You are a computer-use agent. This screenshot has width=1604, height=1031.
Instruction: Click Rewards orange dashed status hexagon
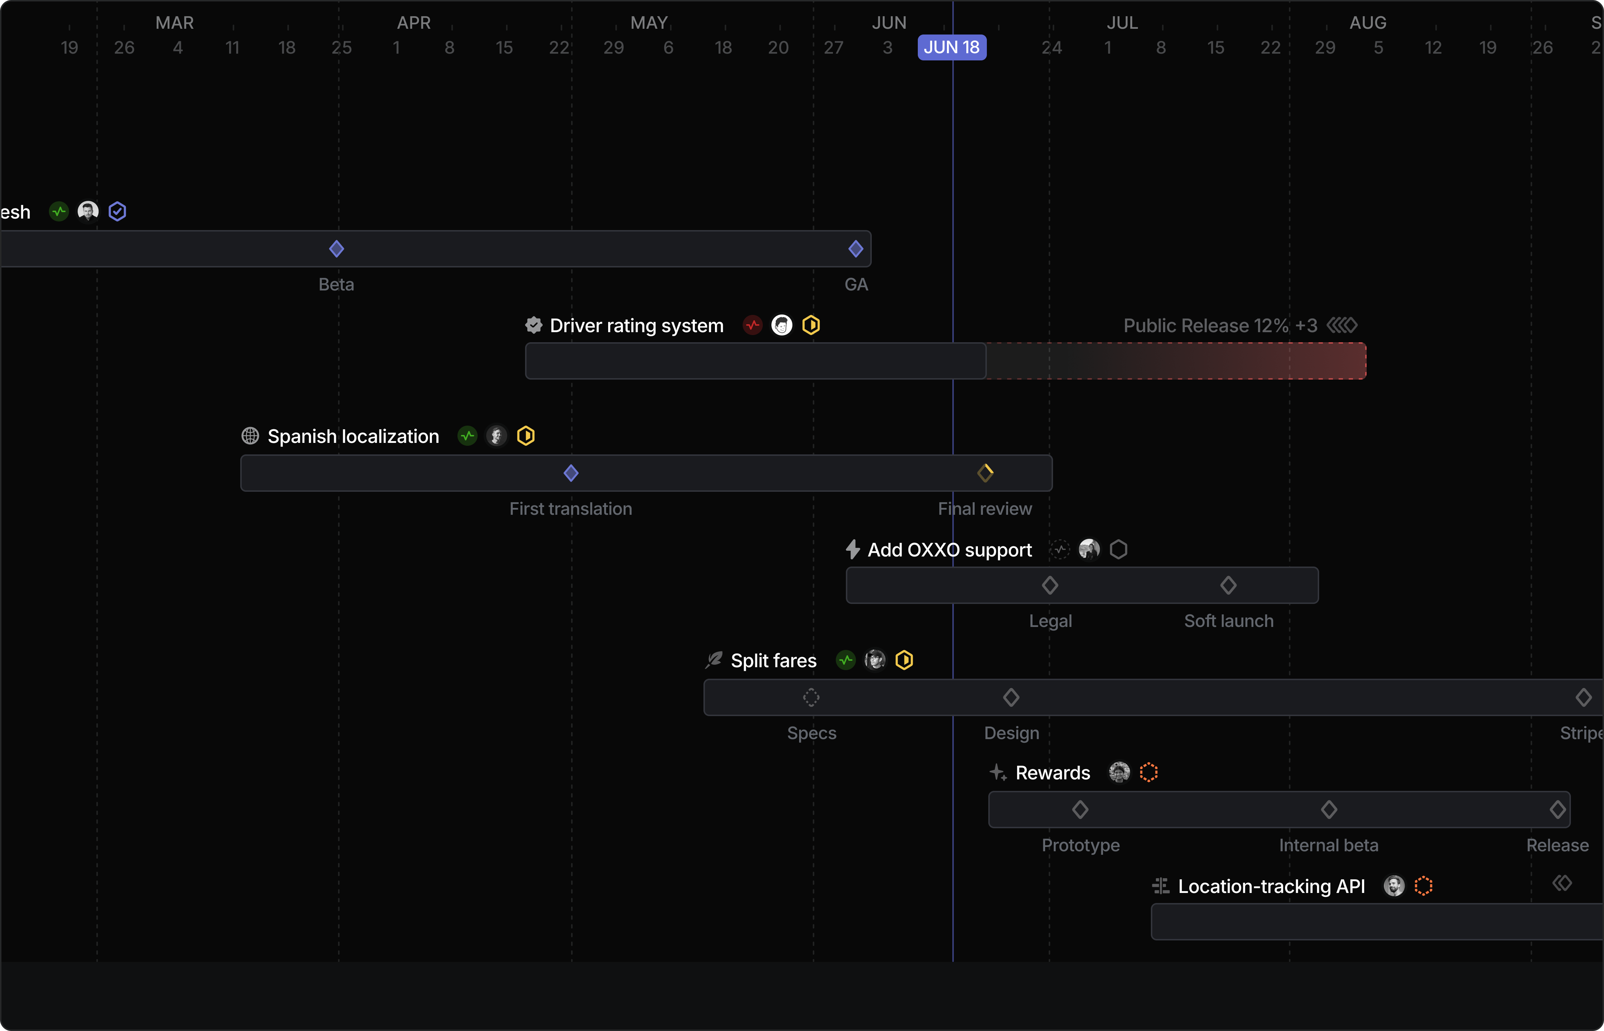pyautogui.click(x=1149, y=773)
